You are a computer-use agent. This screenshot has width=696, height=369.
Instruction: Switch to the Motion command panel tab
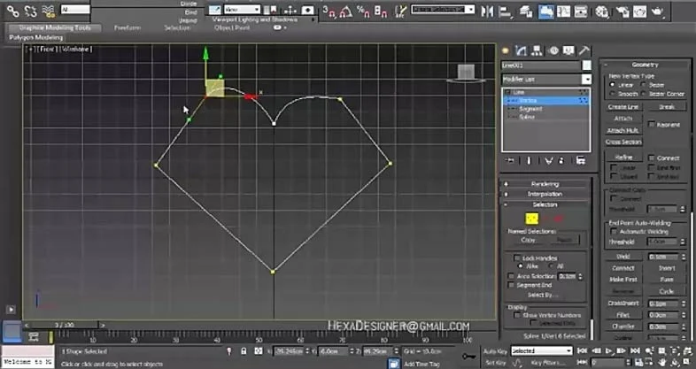pyautogui.click(x=553, y=50)
